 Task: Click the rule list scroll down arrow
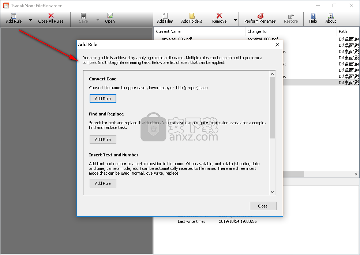point(272,192)
